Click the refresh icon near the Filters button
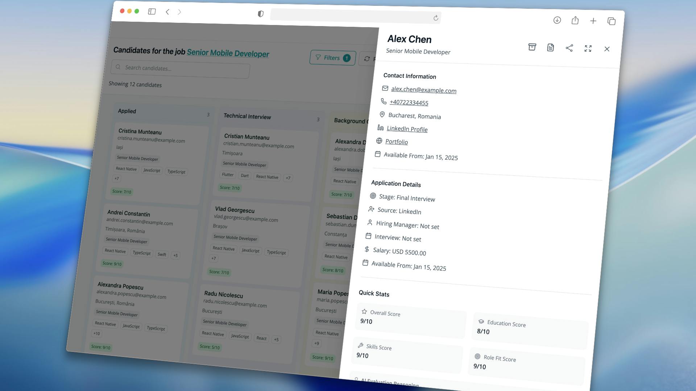696x391 pixels. click(367, 59)
